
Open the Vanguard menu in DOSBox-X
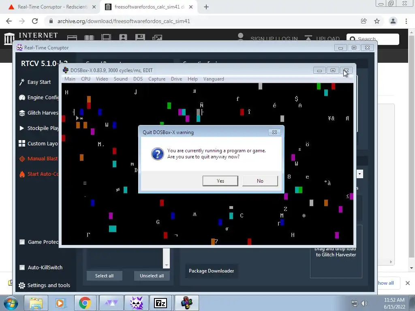(214, 79)
